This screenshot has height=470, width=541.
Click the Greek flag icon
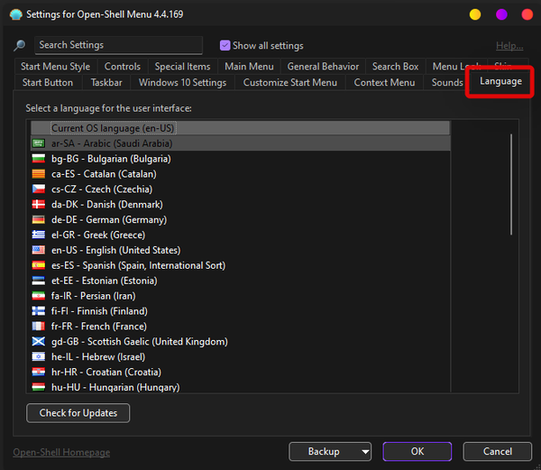pos(39,235)
